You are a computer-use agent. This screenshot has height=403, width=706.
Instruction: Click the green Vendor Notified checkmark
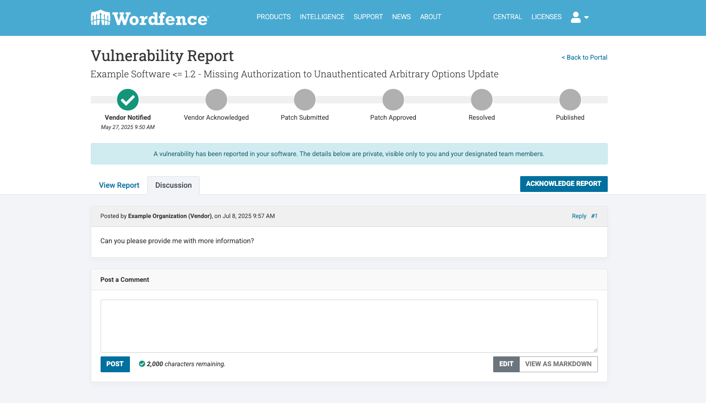[128, 100]
